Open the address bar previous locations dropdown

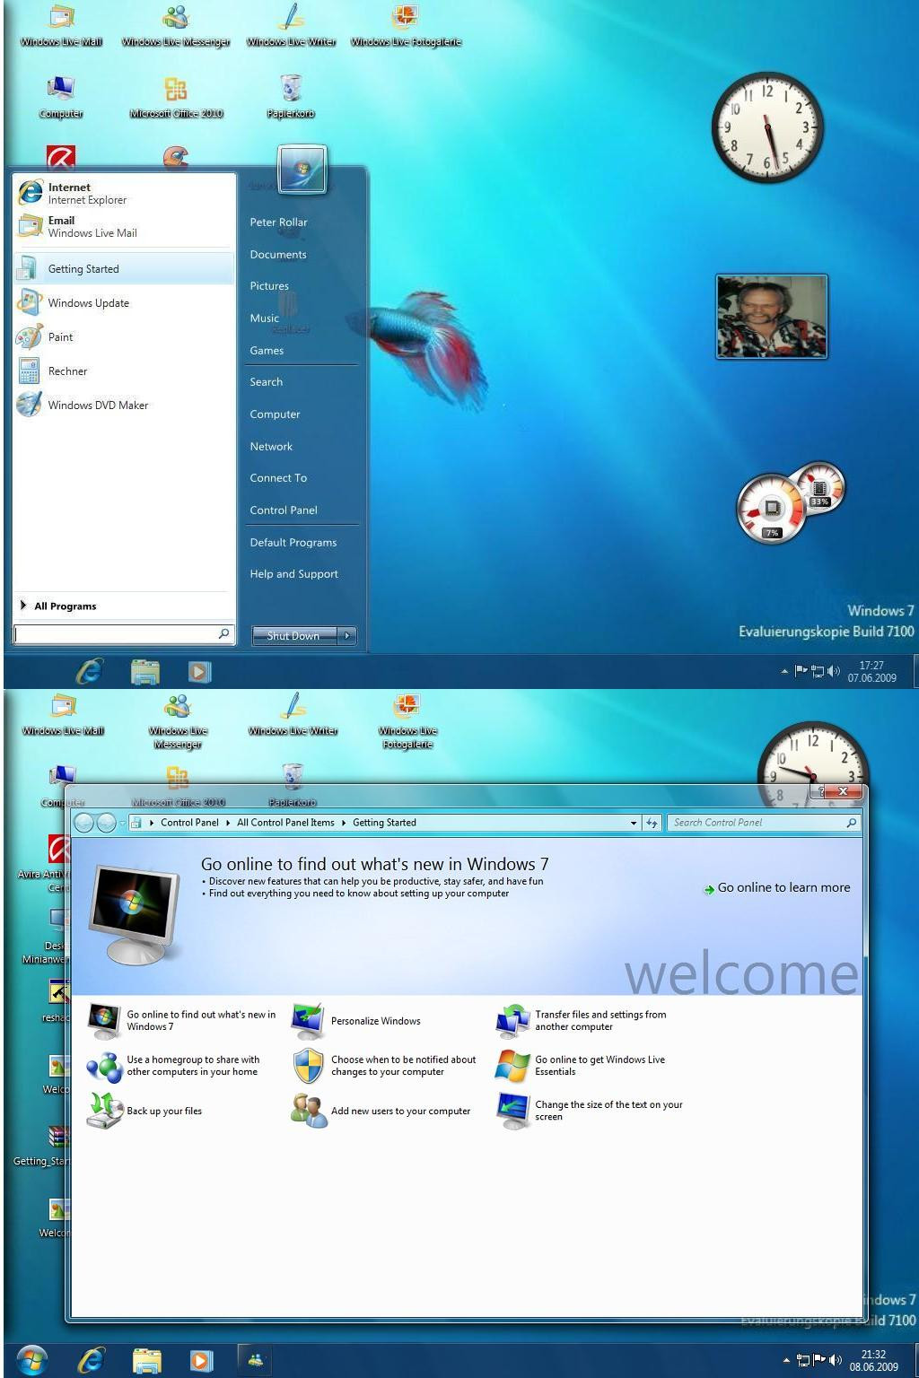(634, 823)
